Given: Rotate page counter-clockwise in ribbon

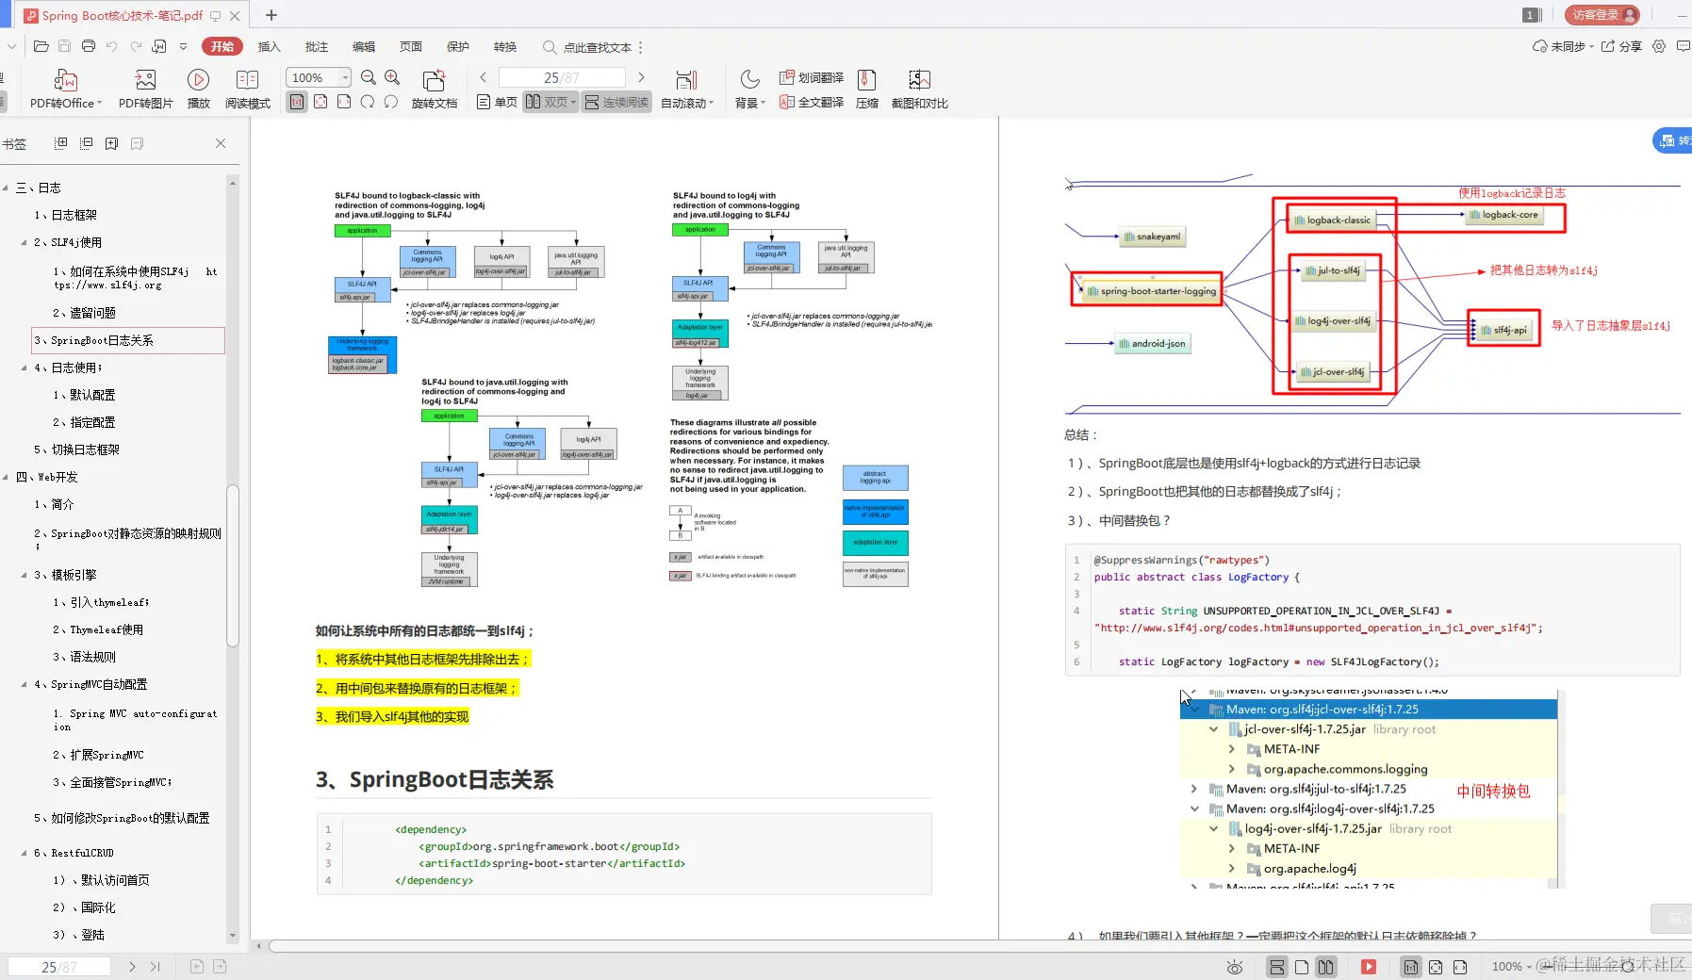Looking at the screenshot, I should [390, 102].
